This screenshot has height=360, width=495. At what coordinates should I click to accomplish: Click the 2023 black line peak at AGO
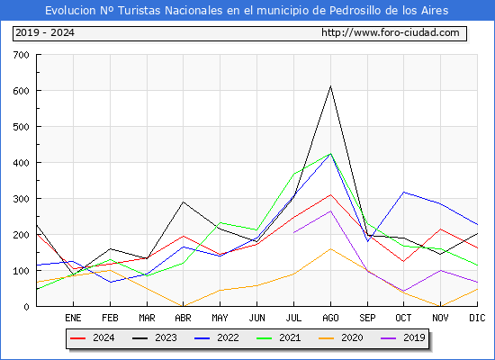click(330, 86)
